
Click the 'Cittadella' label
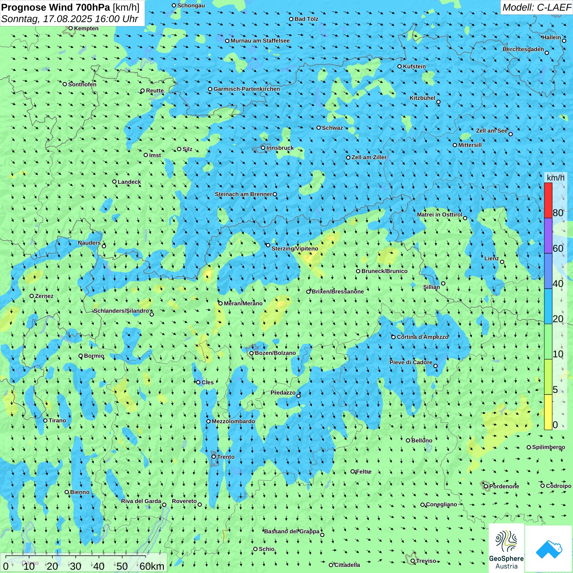click(347, 565)
